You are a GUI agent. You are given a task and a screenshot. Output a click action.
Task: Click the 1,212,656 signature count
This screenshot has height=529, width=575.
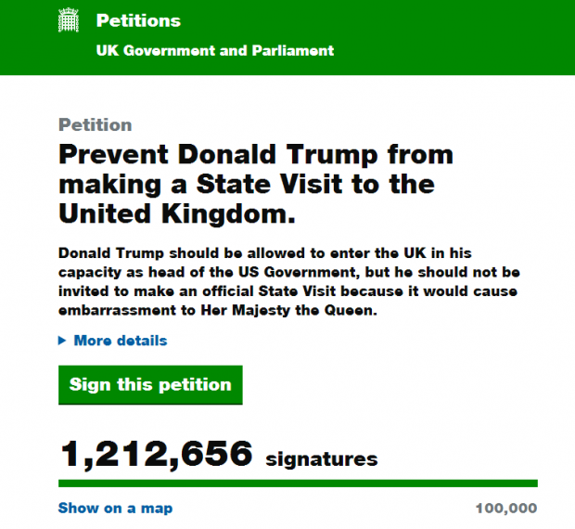coord(157,455)
